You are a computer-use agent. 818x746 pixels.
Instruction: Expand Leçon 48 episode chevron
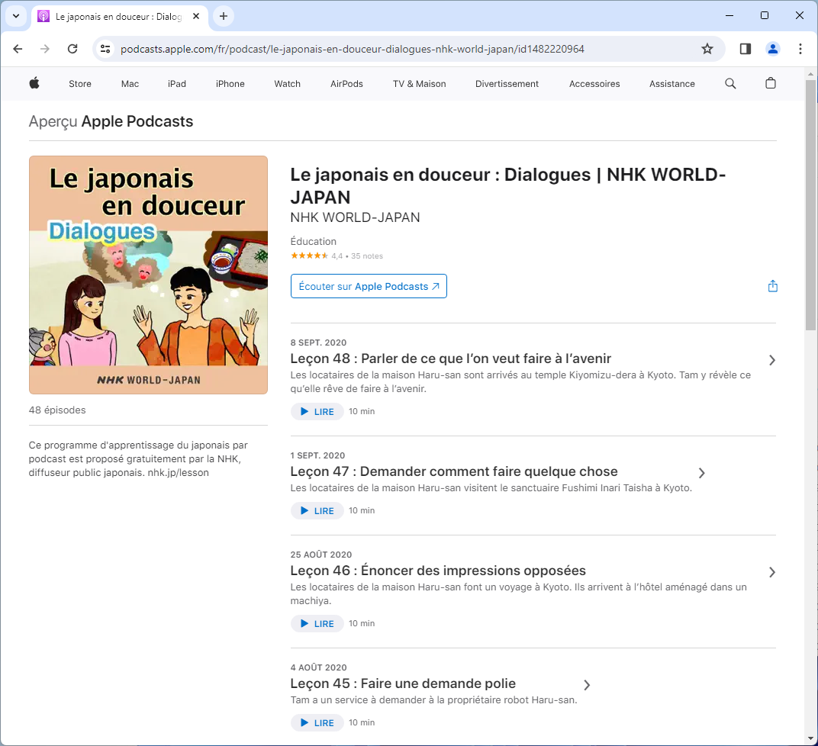click(x=772, y=360)
